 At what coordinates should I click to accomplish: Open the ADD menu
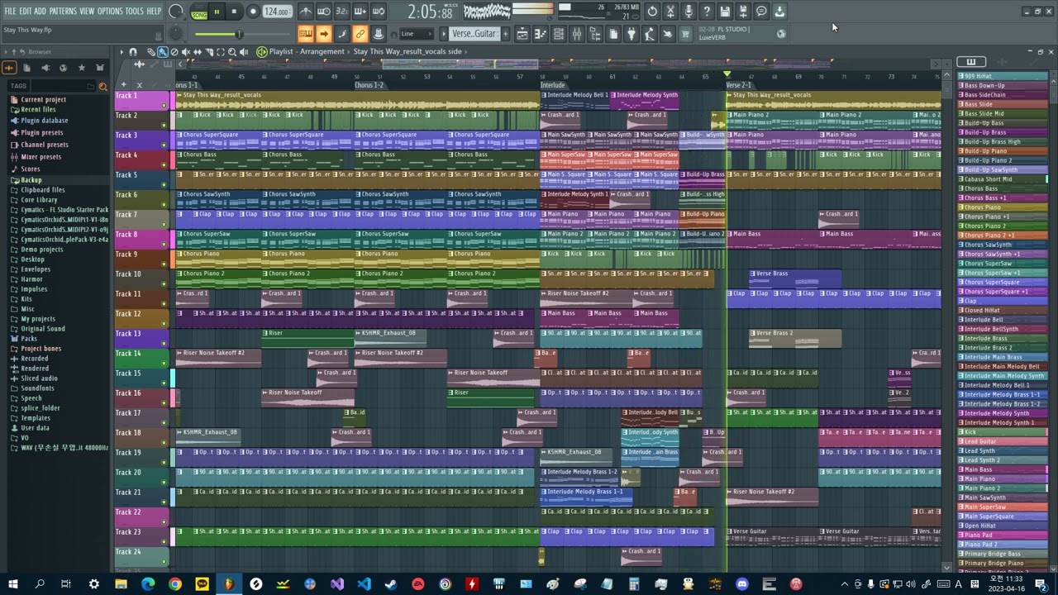(x=40, y=11)
